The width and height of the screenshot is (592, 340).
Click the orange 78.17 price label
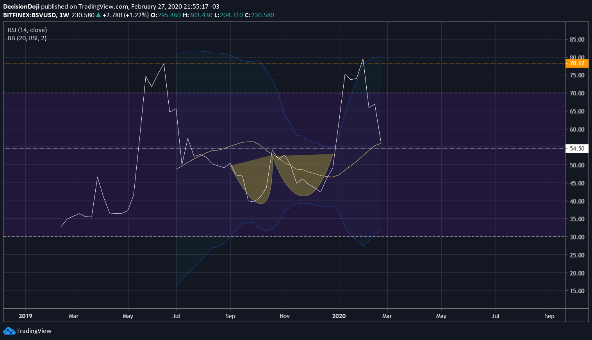(577, 63)
